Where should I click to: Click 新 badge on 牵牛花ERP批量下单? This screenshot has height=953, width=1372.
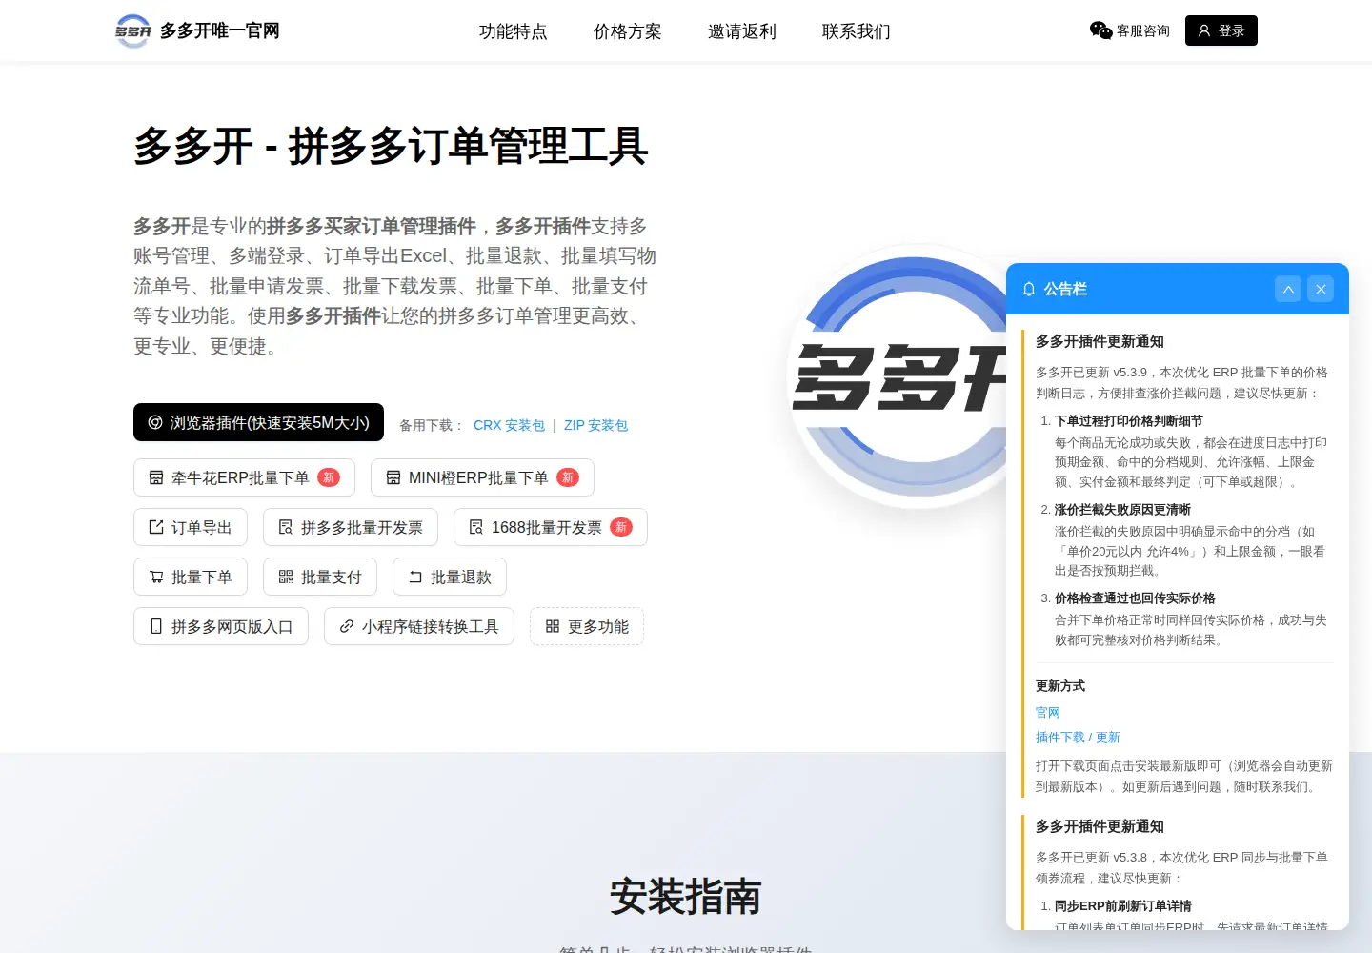pos(329,477)
